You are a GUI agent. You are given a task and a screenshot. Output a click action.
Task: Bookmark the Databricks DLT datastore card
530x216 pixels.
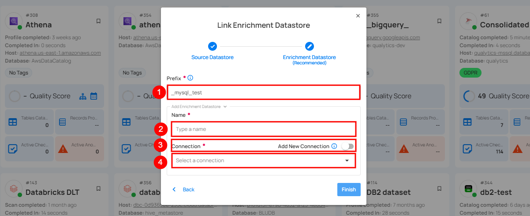pos(98,189)
